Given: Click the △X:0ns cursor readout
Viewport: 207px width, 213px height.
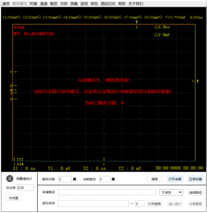Looking at the screenshot, I should pos(162,27).
